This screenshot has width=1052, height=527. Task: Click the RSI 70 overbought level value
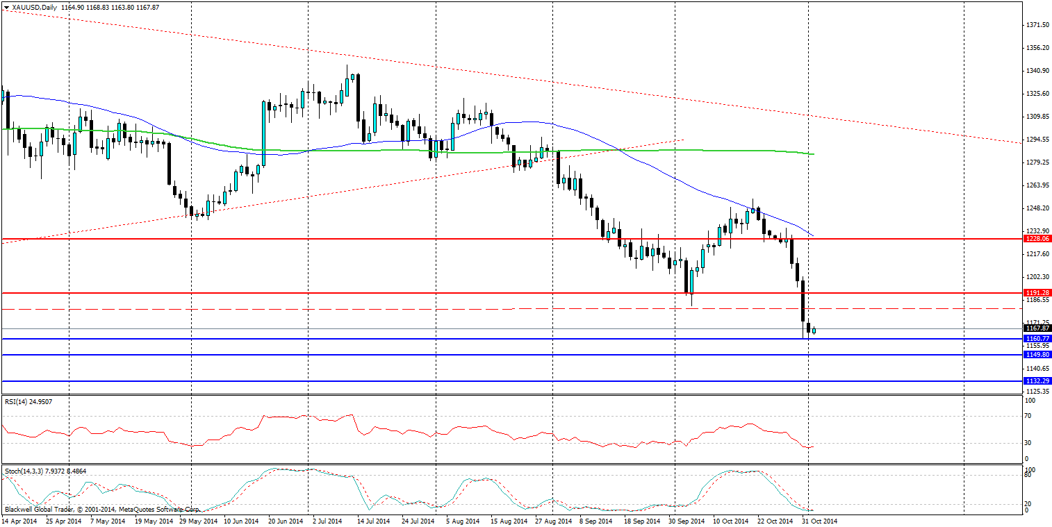1030,416
